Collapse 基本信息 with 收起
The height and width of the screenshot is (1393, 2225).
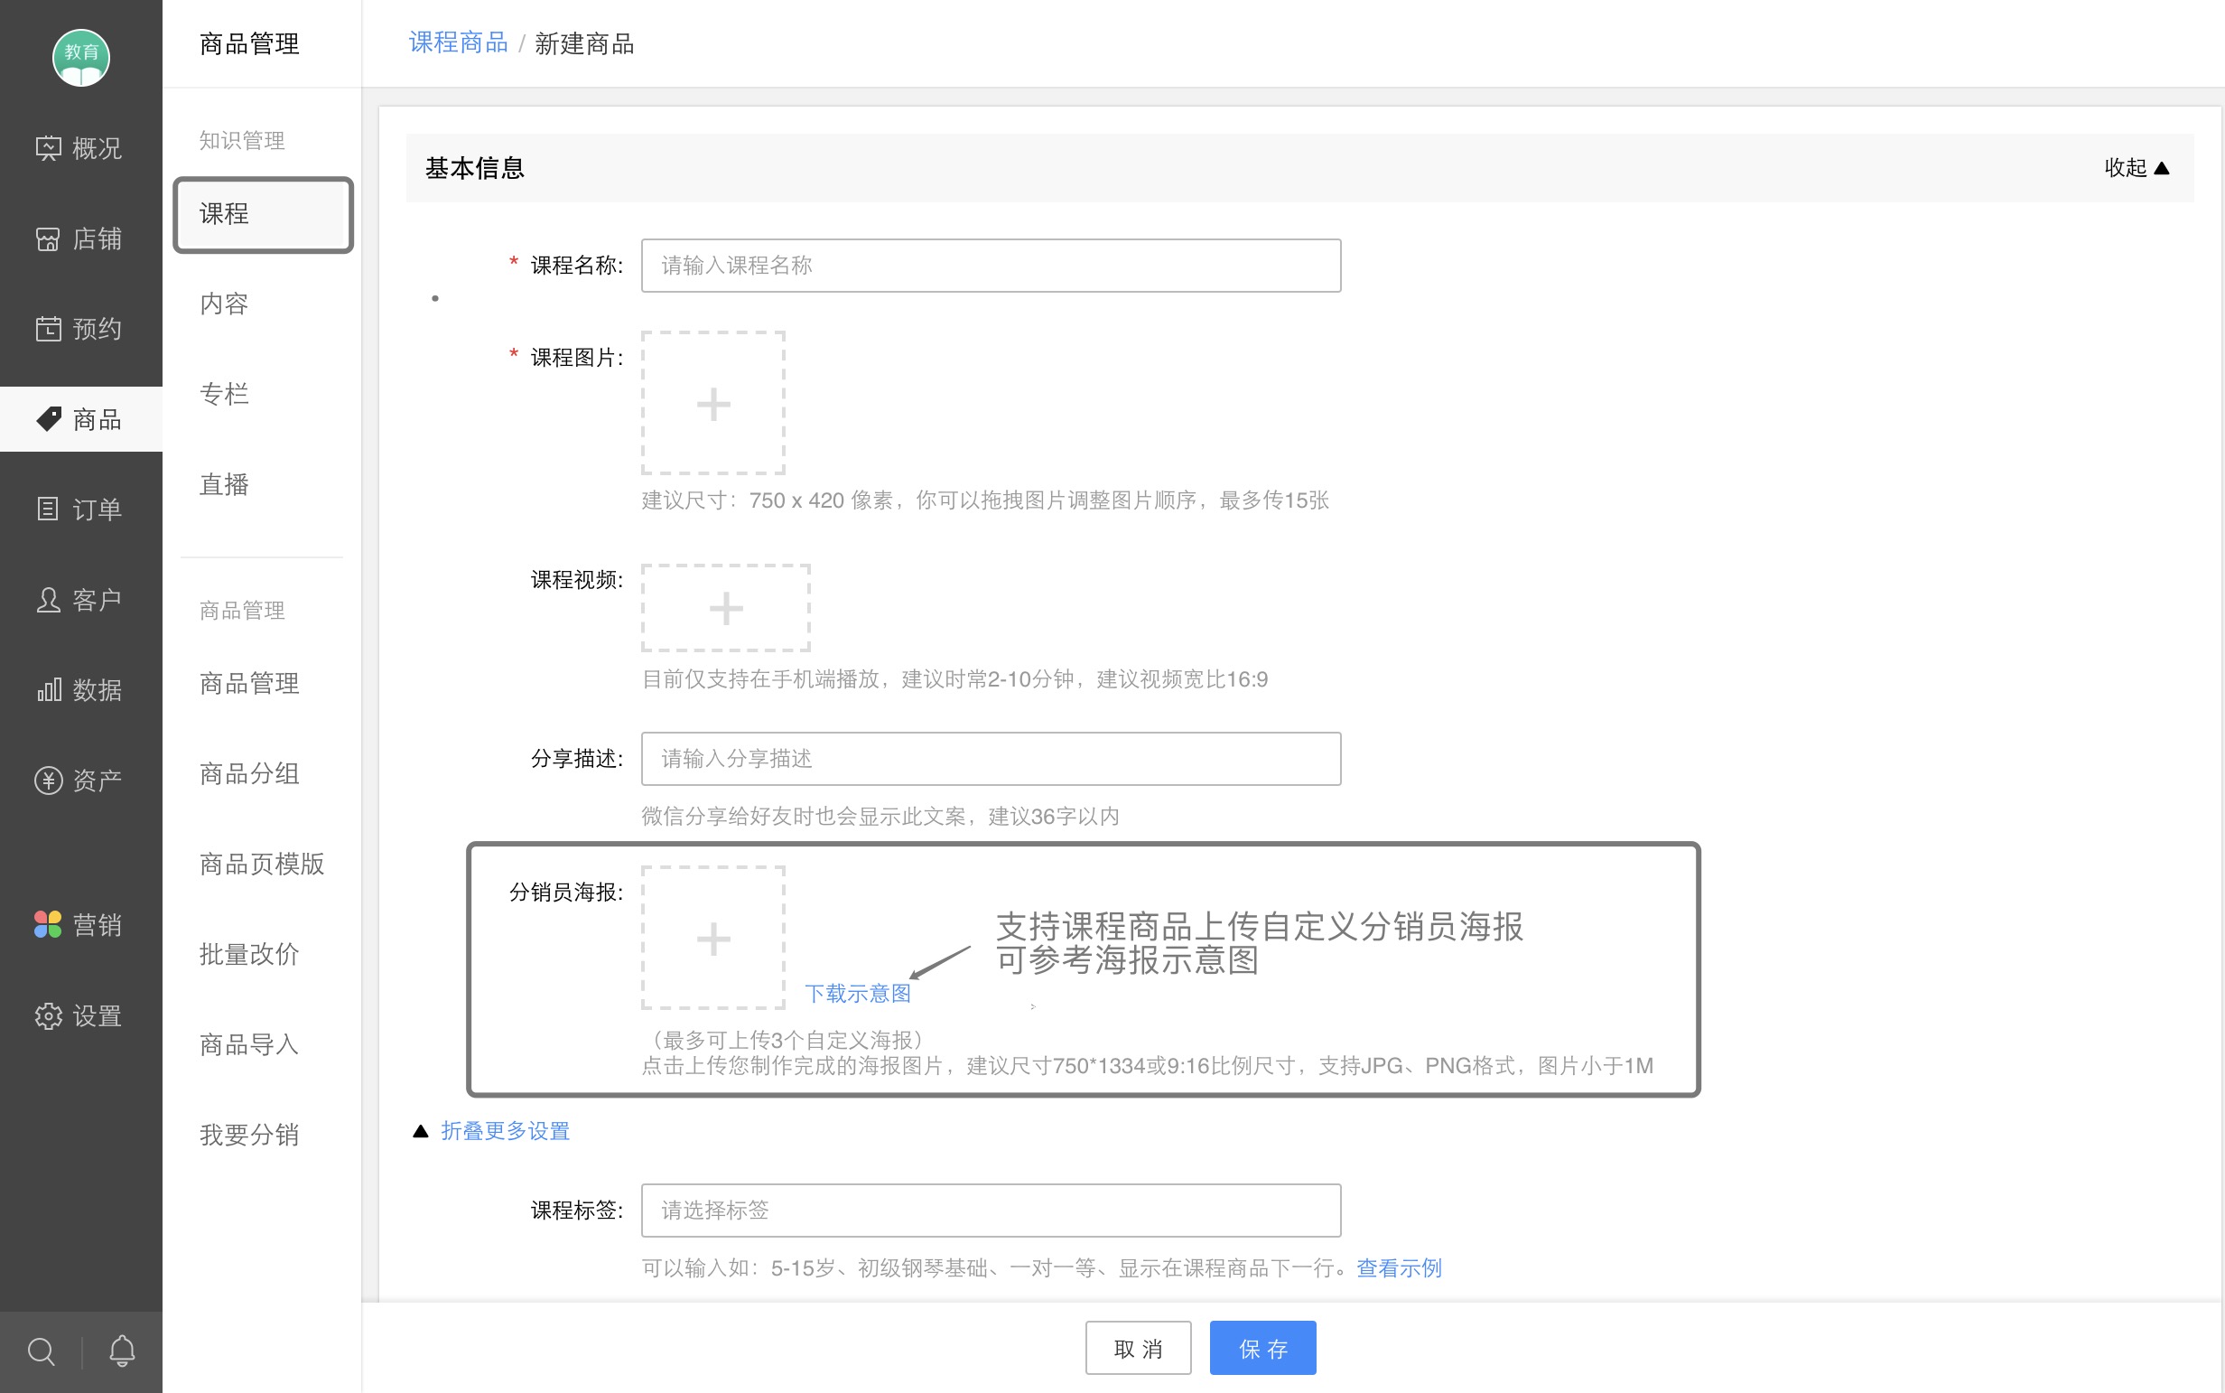(2137, 168)
